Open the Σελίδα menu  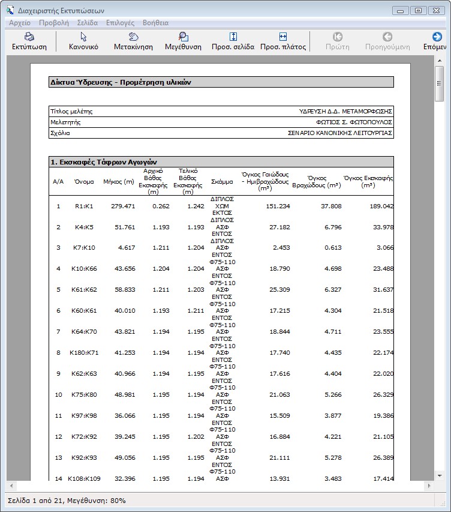coord(88,23)
